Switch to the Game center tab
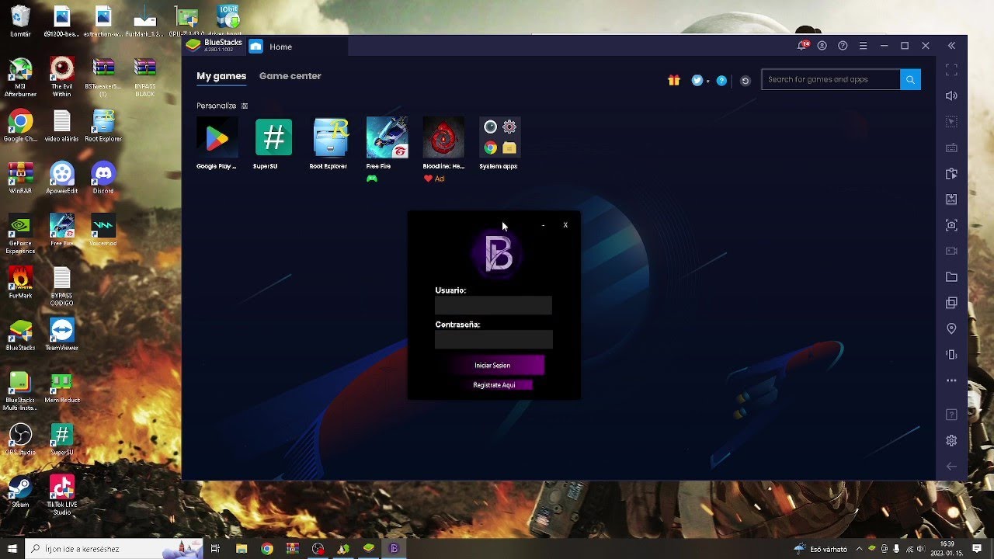Screen dimensions: 994x559 290,76
